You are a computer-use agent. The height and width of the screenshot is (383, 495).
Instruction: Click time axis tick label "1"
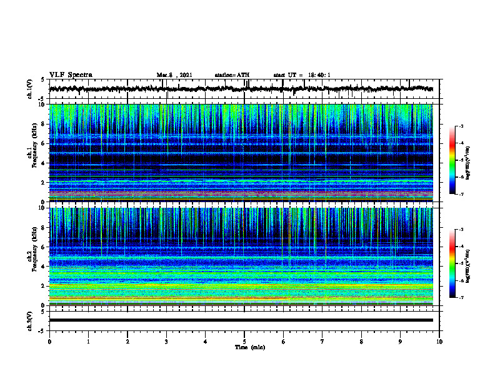point(88,342)
